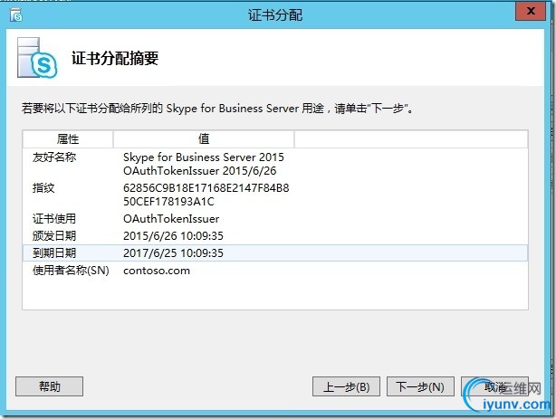Viewport: 556px width, 419px height.
Task: Open help via 帮助 button
Action: pos(49,386)
